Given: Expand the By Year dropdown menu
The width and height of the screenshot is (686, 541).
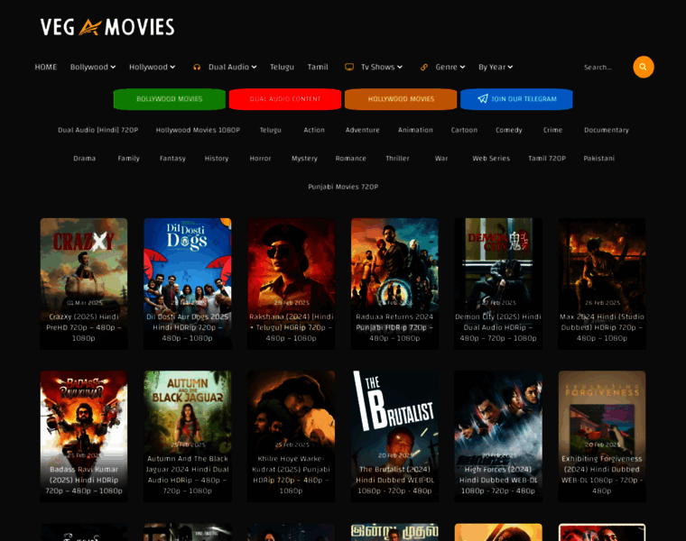Looking at the screenshot, I should [x=496, y=67].
